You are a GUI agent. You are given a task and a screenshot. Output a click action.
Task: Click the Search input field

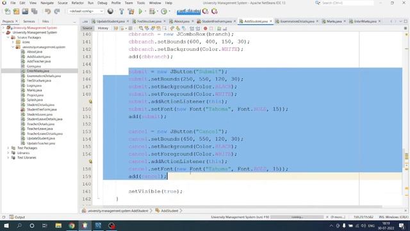347,3
